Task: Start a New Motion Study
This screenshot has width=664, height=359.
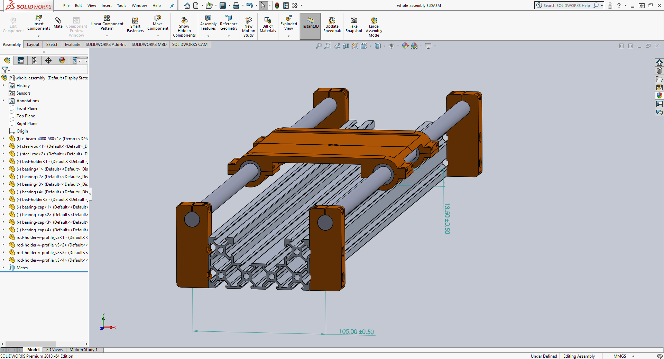Action: (x=249, y=27)
